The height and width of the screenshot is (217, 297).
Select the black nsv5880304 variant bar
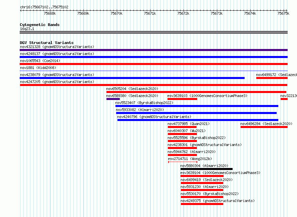pos(207,169)
